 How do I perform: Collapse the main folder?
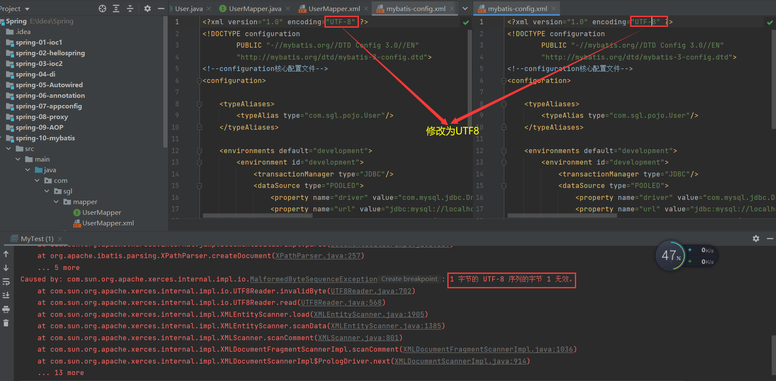(x=18, y=159)
